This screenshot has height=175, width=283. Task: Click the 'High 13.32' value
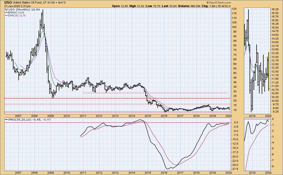[x=137, y=6]
